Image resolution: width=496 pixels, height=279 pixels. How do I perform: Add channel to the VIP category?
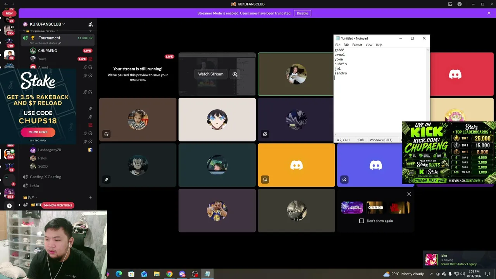(x=90, y=197)
